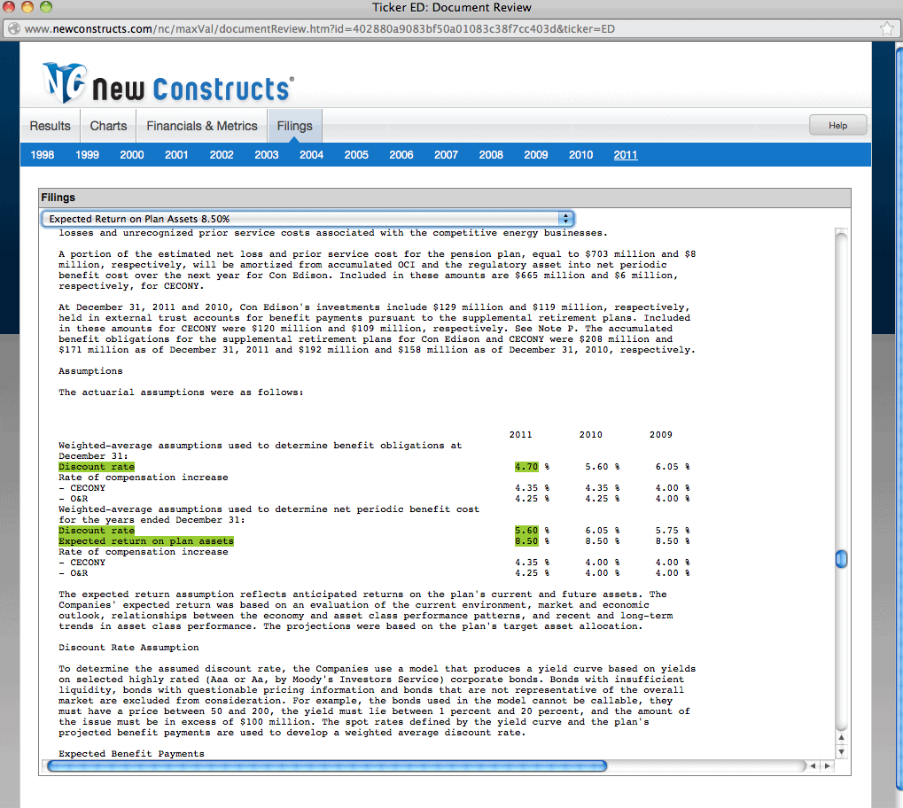903x808 pixels.
Task: Select the Filings tab
Action: click(294, 126)
